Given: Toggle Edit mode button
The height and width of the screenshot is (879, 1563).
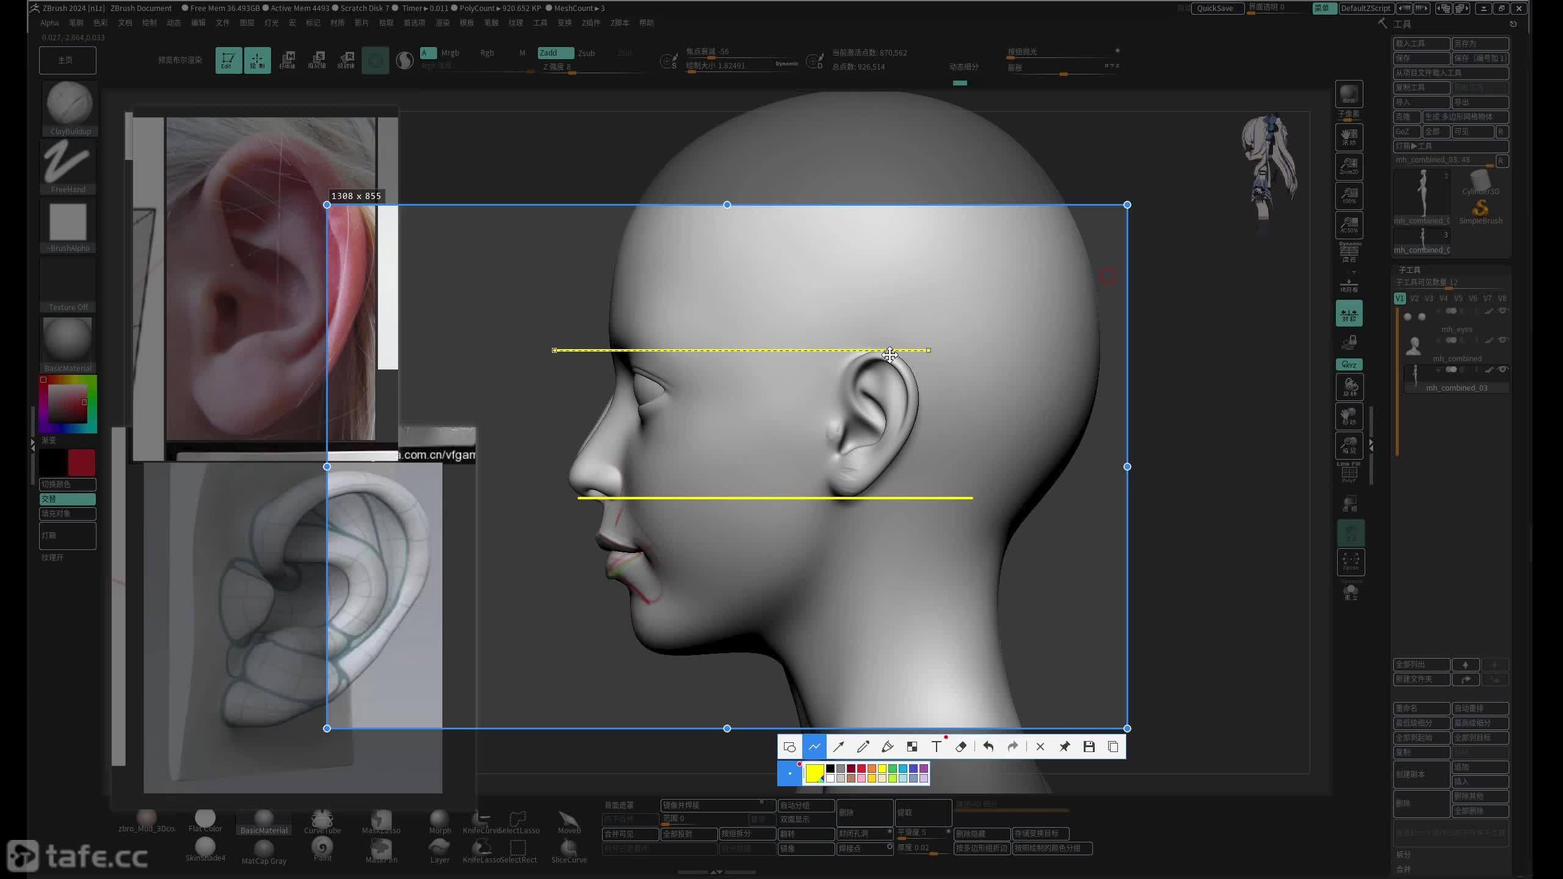Looking at the screenshot, I should [x=228, y=60].
